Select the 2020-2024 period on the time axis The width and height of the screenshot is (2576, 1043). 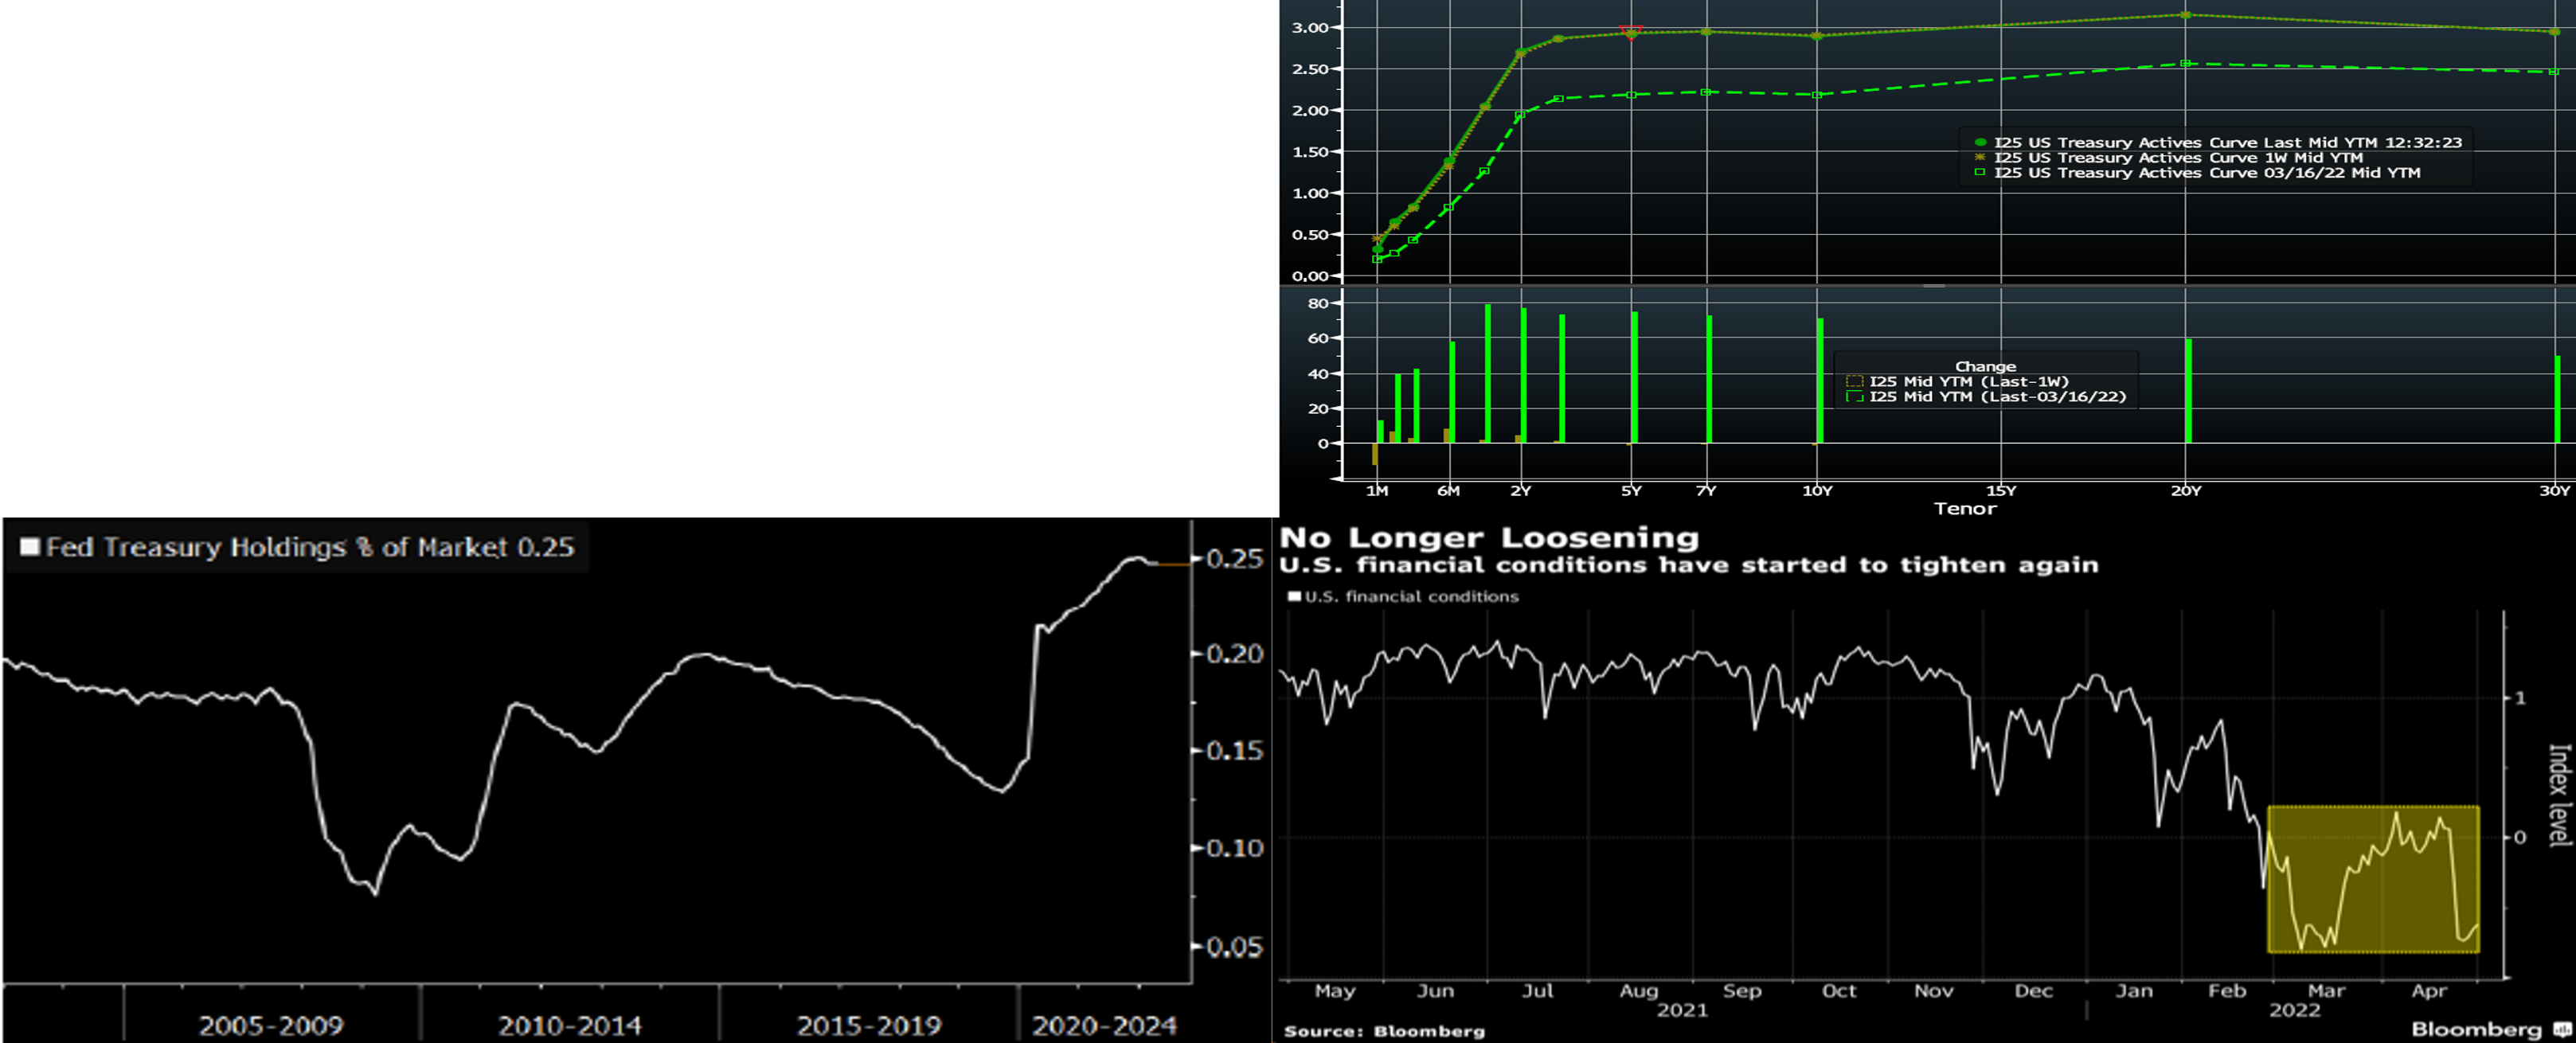click(x=1104, y=1025)
